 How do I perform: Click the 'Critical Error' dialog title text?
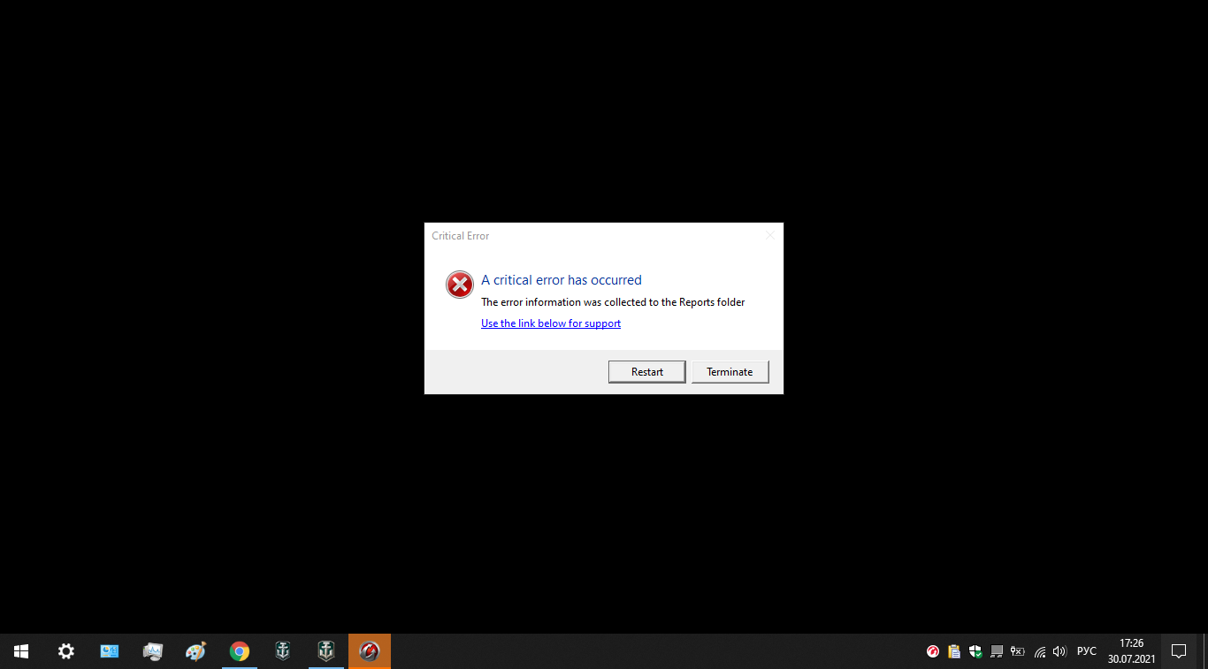click(460, 236)
